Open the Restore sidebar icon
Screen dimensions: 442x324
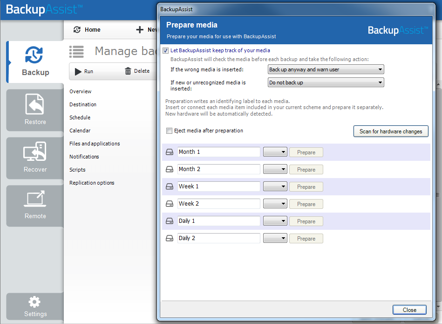coord(35,104)
